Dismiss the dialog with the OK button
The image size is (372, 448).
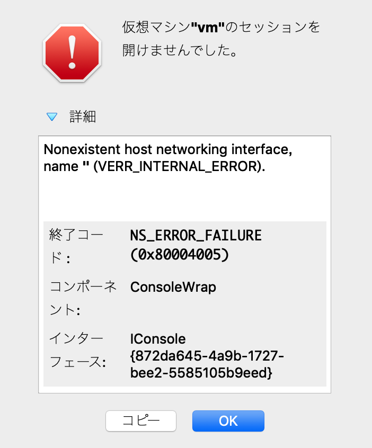228,421
